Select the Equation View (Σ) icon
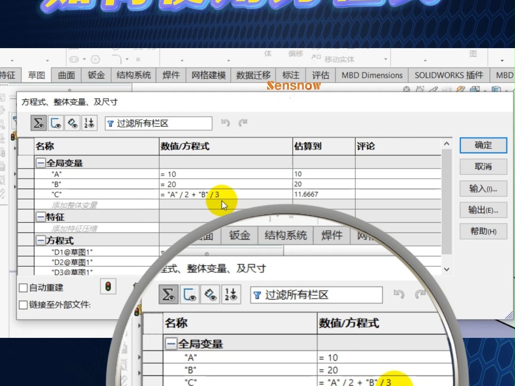 point(40,122)
